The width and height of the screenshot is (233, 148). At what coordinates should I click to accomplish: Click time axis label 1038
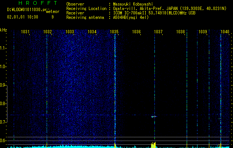(x=180, y=31)
